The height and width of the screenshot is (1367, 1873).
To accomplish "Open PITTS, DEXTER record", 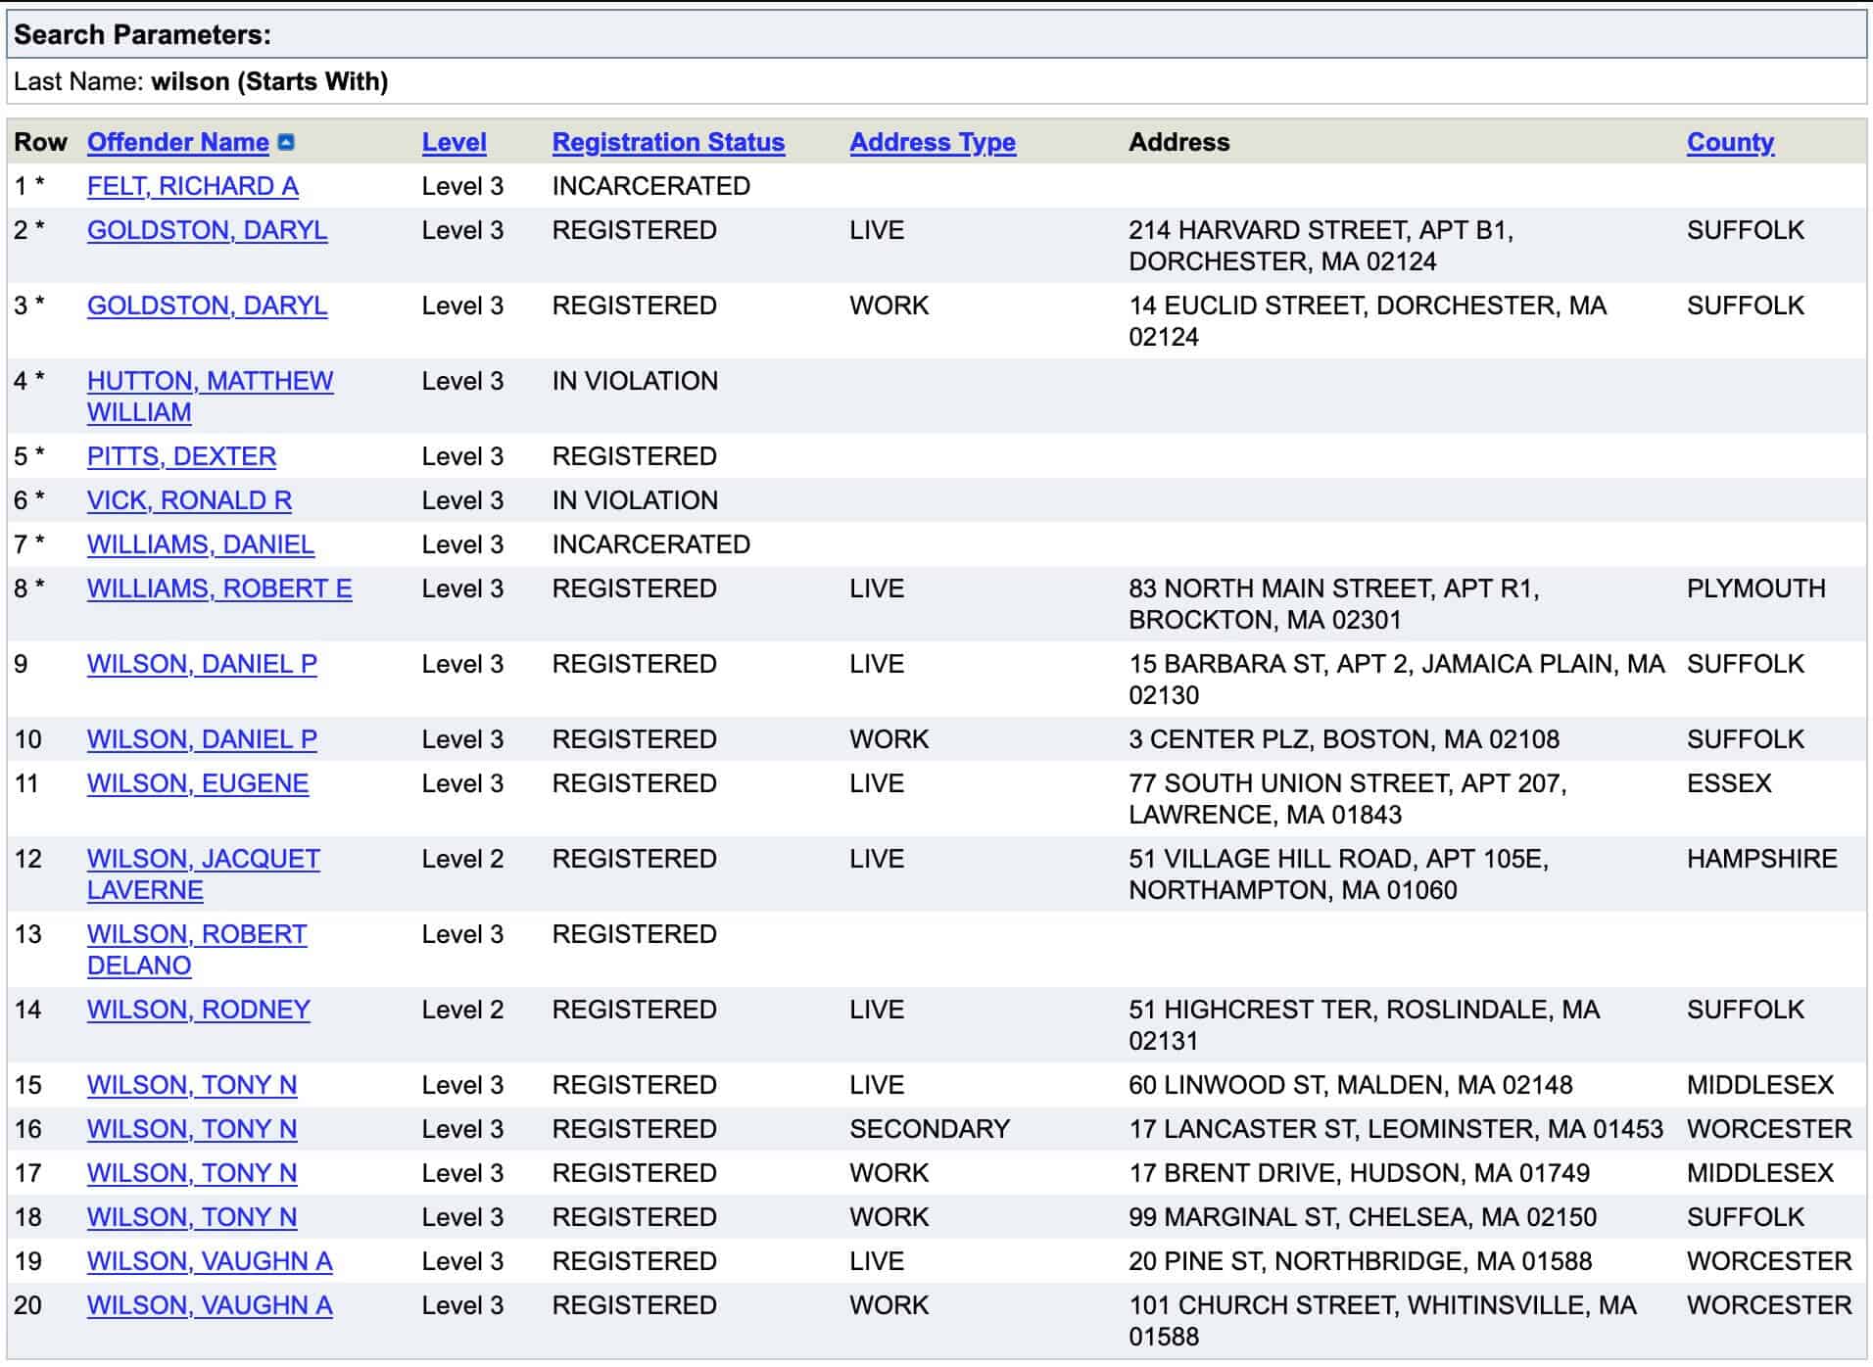I will pyautogui.click(x=181, y=456).
